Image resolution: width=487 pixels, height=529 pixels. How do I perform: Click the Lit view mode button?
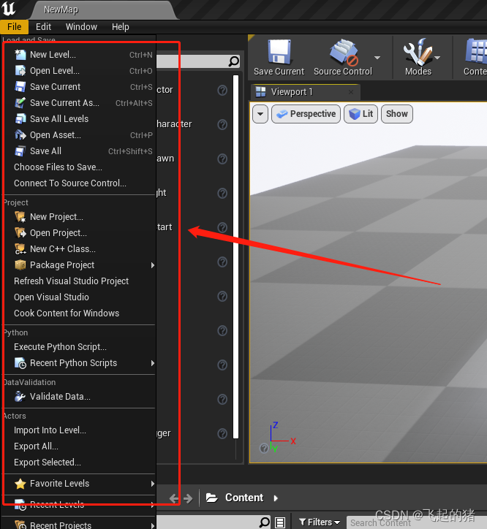click(x=360, y=114)
